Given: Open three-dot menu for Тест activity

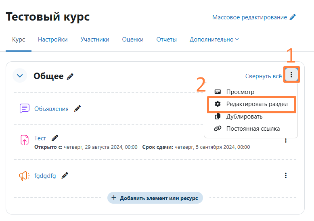Looking at the screenshot, I should [286, 140].
